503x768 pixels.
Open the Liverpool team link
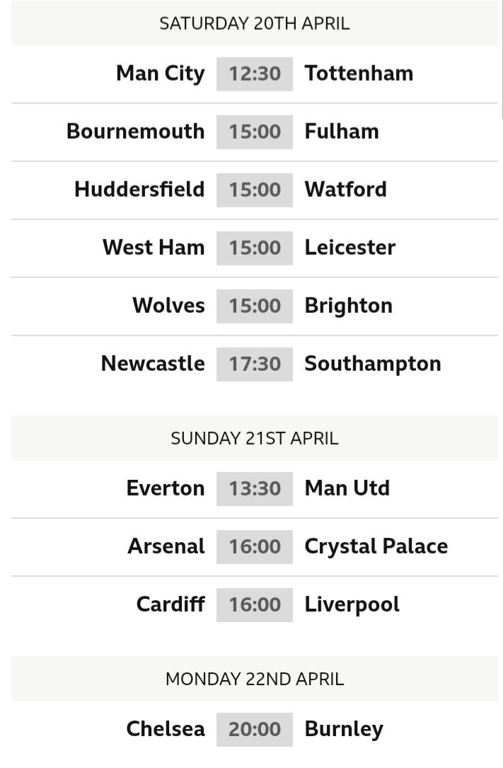point(352,605)
